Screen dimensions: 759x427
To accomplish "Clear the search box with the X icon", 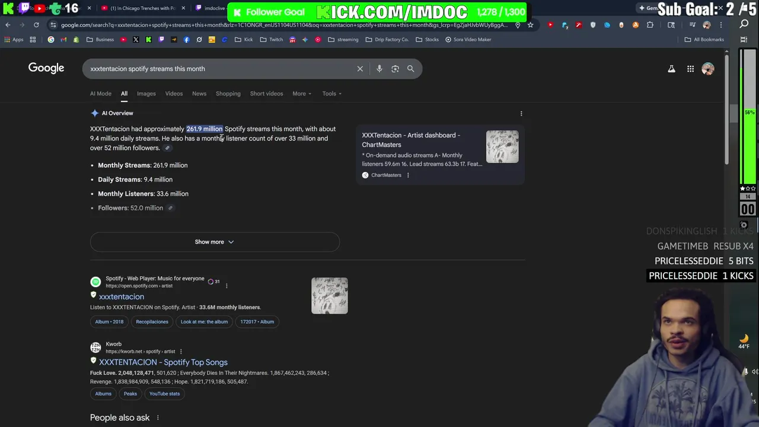I will (360, 69).
